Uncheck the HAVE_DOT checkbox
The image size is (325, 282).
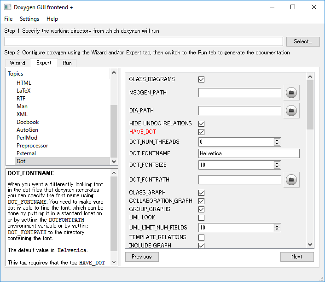(x=201, y=132)
